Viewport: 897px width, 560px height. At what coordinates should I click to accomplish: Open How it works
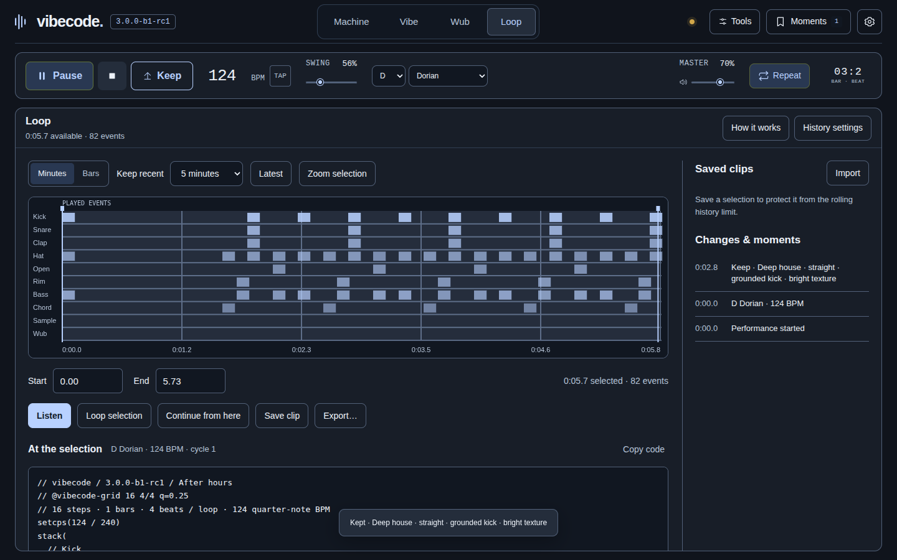(756, 128)
